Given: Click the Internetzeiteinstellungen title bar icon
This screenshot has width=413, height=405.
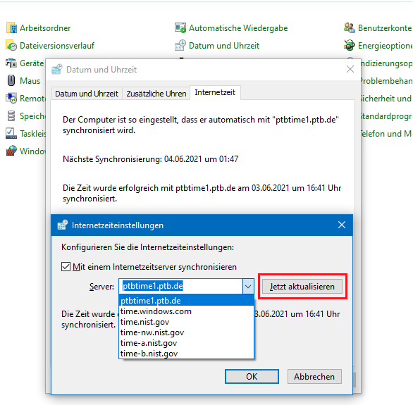Looking at the screenshot, I should 63,225.
